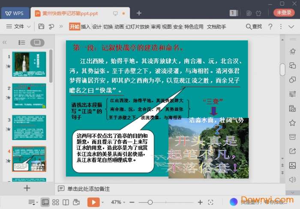Open the speaker audio icon in right sidebar

[x=292, y=180]
